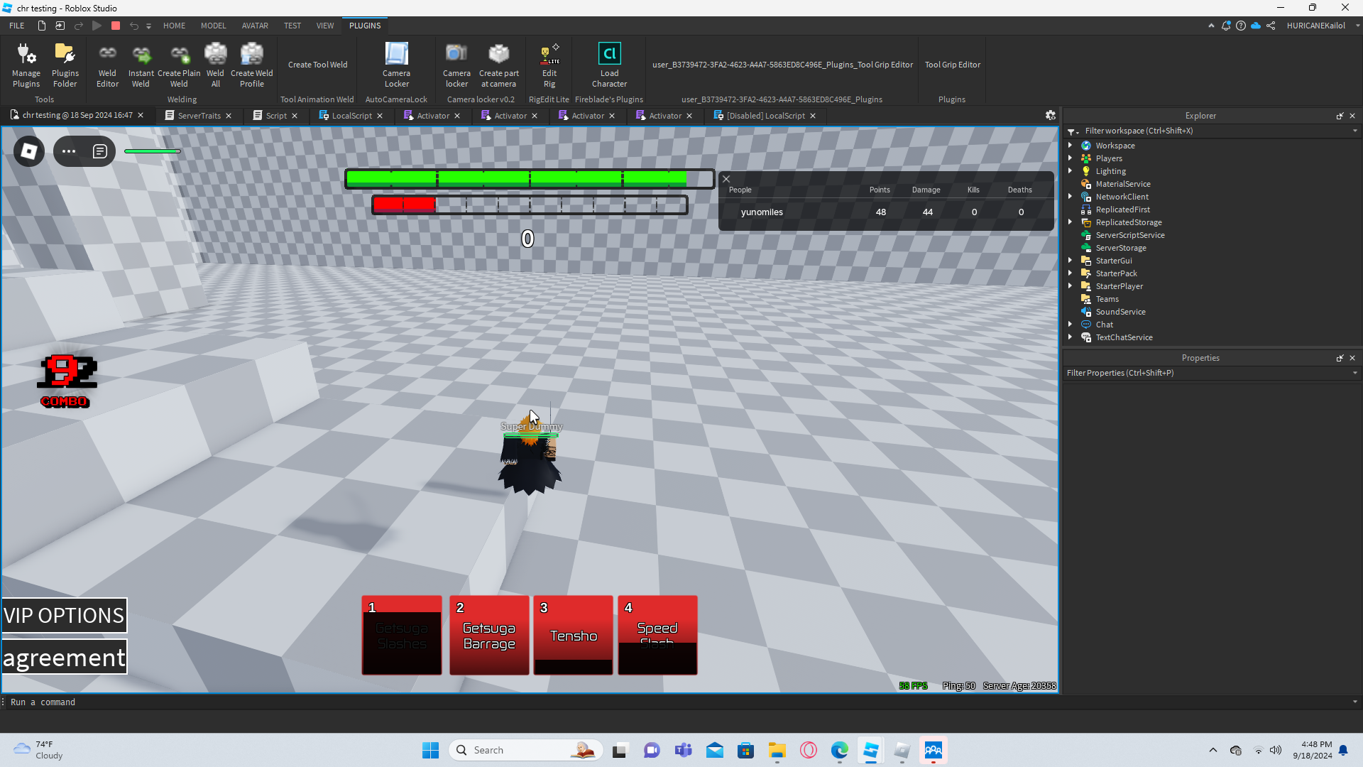Open the ServerTraits script tab

tap(199, 116)
